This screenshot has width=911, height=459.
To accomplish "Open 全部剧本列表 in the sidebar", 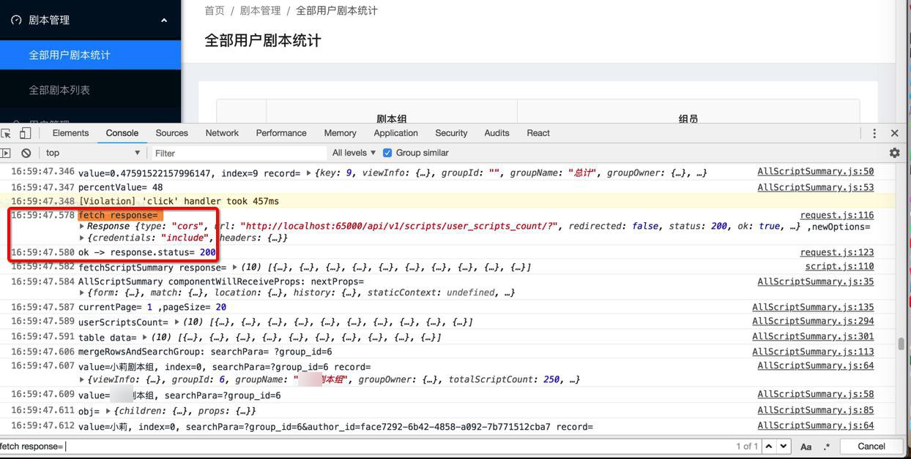I will pos(90,90).
